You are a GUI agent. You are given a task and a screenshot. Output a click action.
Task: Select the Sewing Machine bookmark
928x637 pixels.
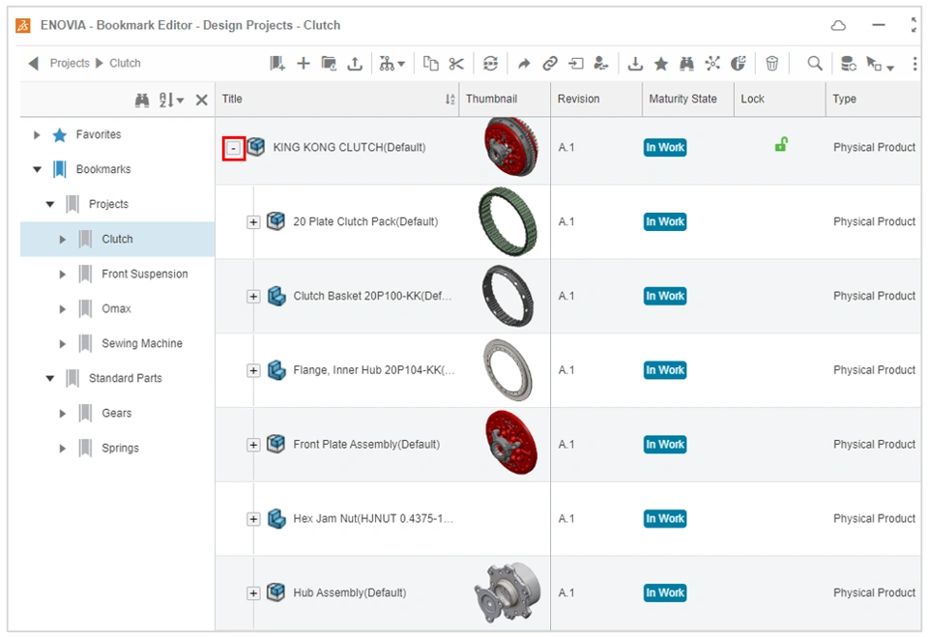pyautogui.click(x=141, y=343)
